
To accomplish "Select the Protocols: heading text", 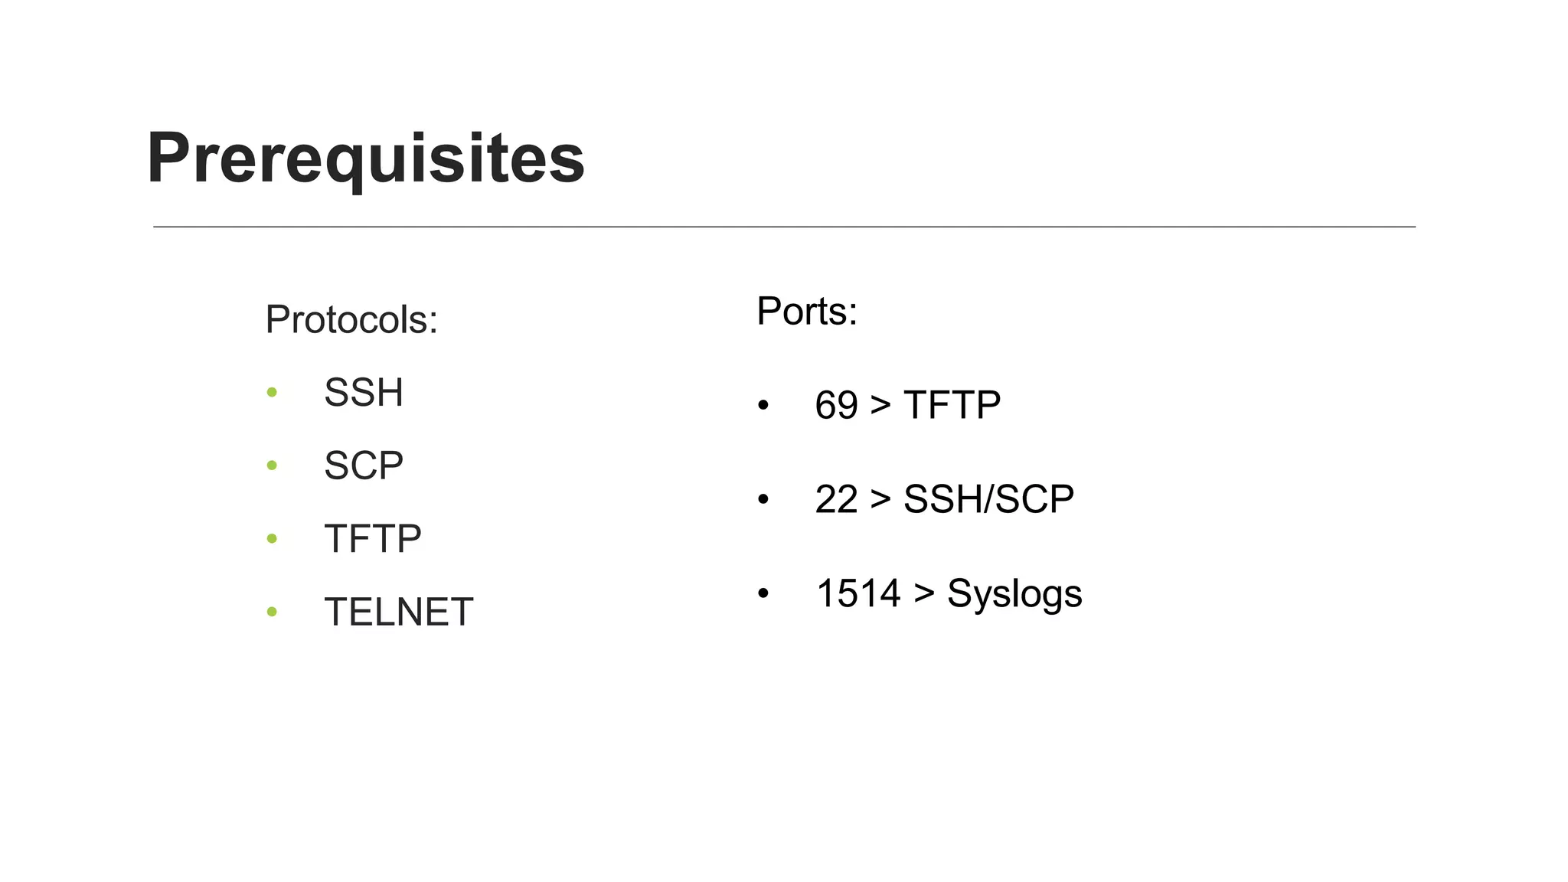I will click(351, 319).
